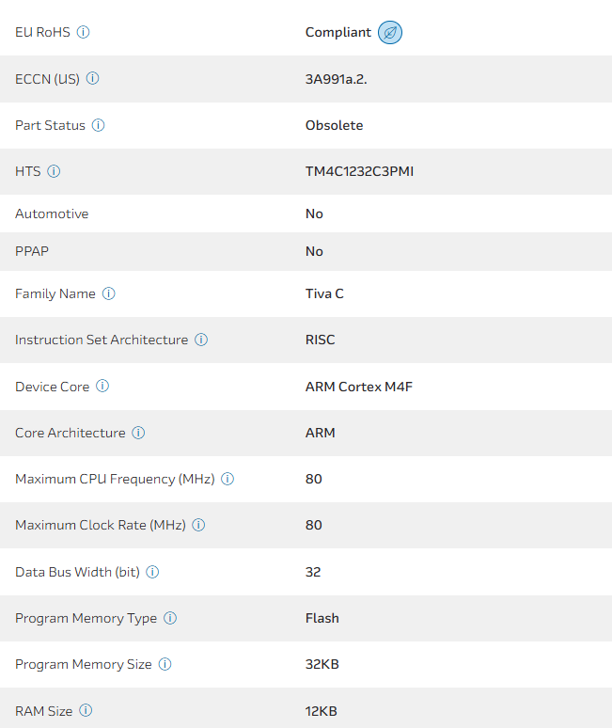The image size is (612, 728).
Task: Open the ECCN (US) info tooltip icon
Action: (x=92, y=78)
